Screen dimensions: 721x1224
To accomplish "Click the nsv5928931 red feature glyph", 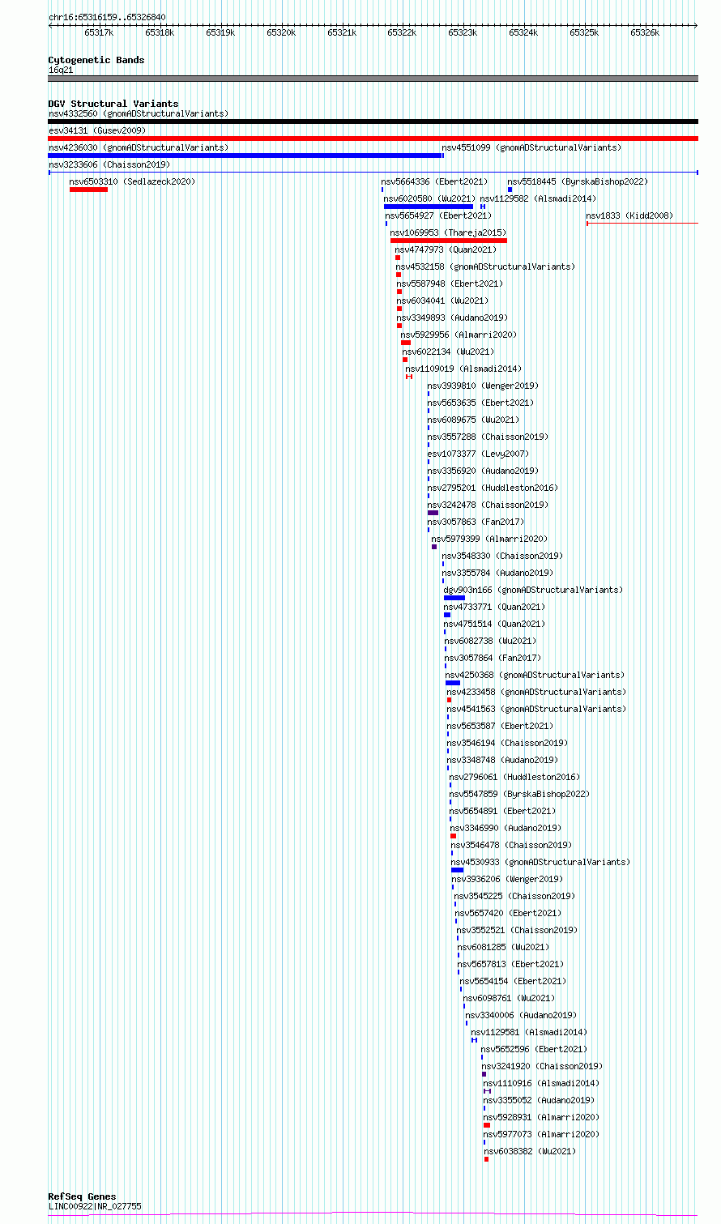I will [x=487, y=1125].
